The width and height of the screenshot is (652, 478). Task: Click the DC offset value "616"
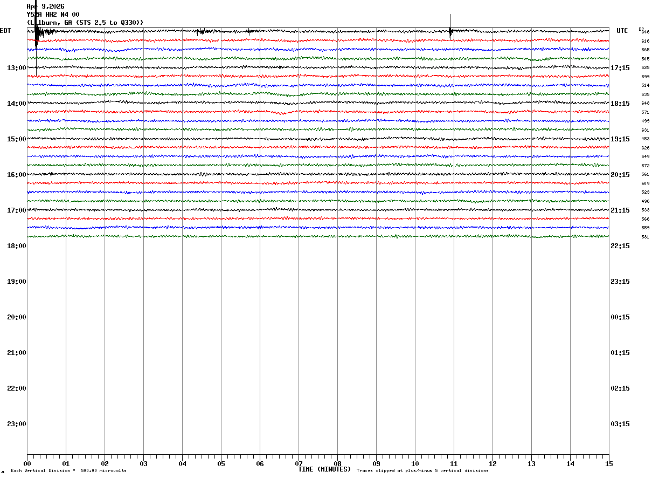(x=645, y=41)
